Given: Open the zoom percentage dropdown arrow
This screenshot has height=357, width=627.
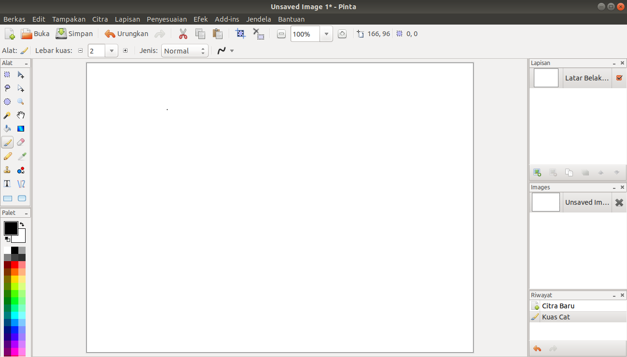Looking at the screenshot, I should click(x=326, y=34).
